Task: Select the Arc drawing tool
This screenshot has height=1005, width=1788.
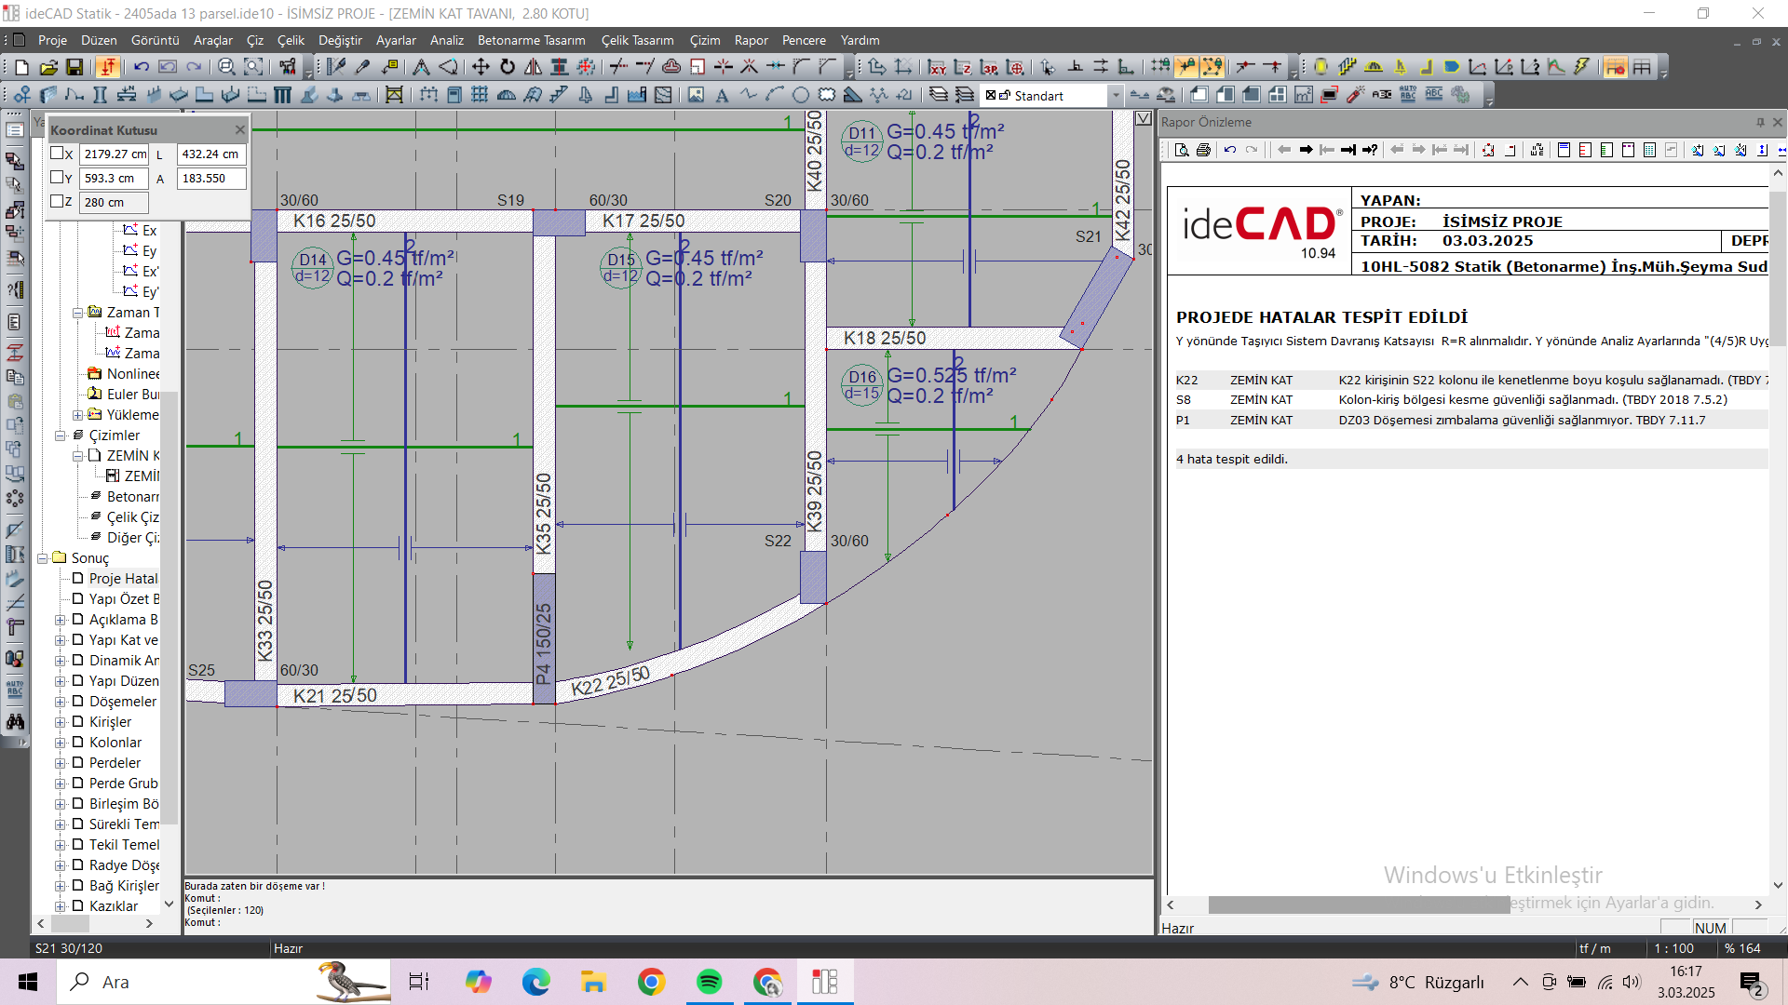Action: pyautogui.click(x=775, y=95)
